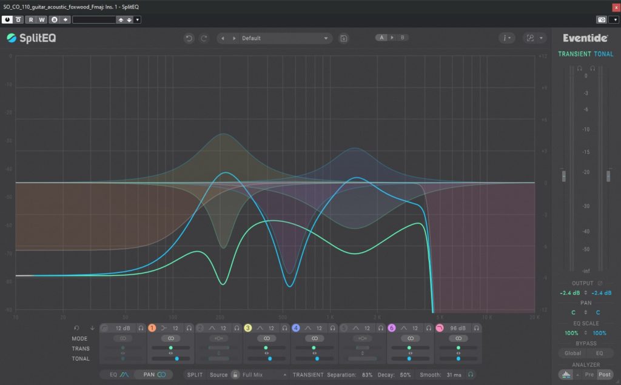Viewport: 621px width, 385px height.
Task: Click the Source lock icon
Action: pyautogui.click(x=235, y=375)
